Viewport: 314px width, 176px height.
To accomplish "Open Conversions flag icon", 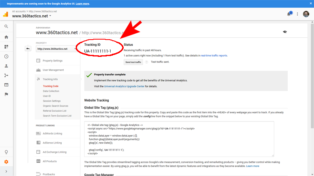I will tap(6, 94).
